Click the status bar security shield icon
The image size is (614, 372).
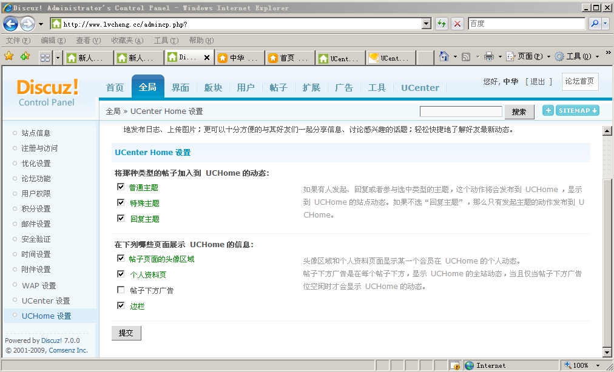pos(454,366)
